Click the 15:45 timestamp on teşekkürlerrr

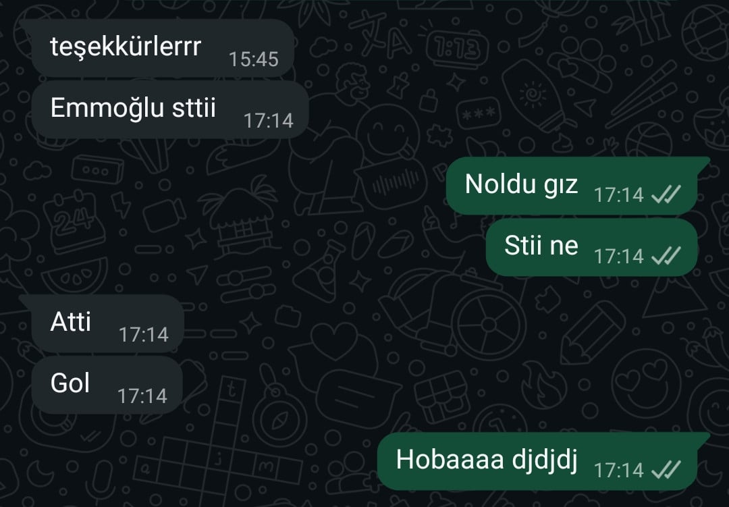tap(253, 59)
